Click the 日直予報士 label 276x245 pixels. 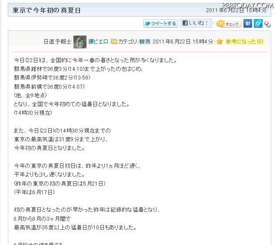point(57,42)
